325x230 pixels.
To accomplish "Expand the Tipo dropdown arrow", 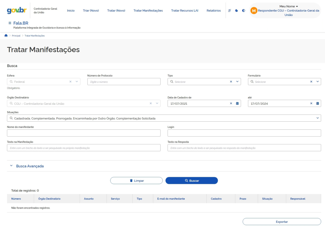I will (237, 82).
